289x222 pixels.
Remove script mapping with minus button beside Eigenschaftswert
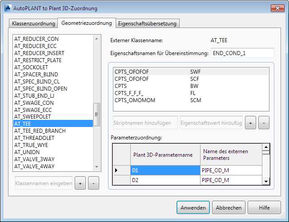click(x=264, y=123)
